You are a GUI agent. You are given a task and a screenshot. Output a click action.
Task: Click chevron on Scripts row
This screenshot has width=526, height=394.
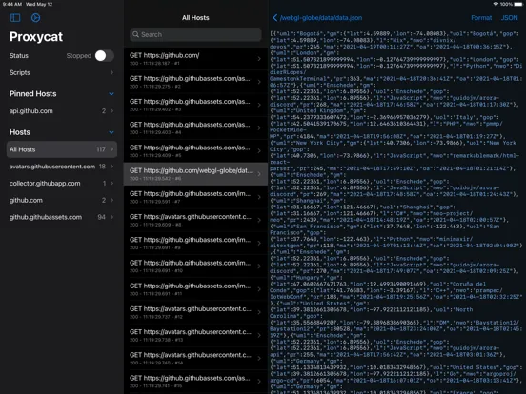click(x=111, y=72)
